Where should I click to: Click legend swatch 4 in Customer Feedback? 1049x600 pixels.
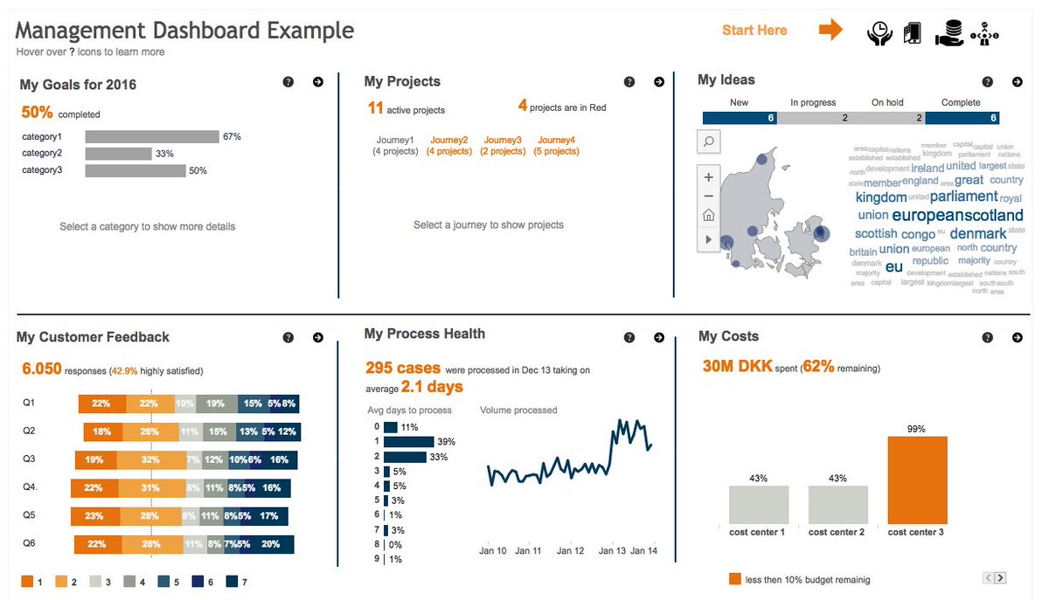[129, 581]
